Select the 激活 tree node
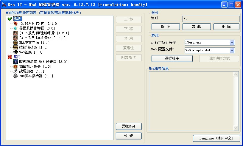243x146 pixels. point(18,19)
